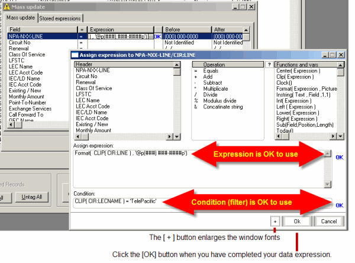Click Functions list scroll down arrow
The width and height of the screenshot is (355, 263).
pos(340,136)
